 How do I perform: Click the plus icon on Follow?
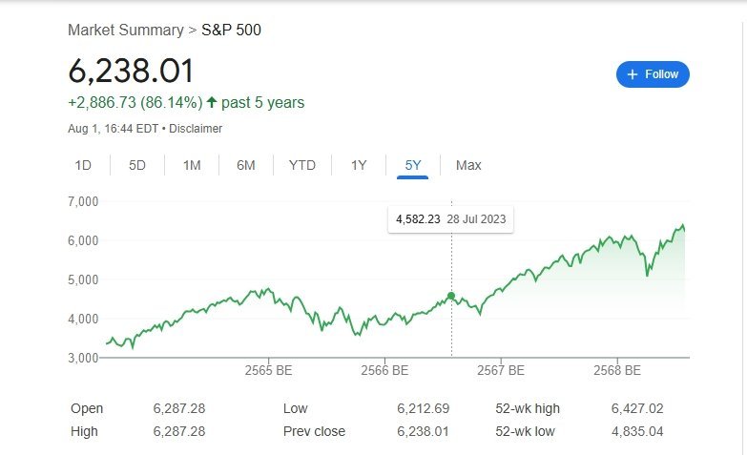point(633,74)
